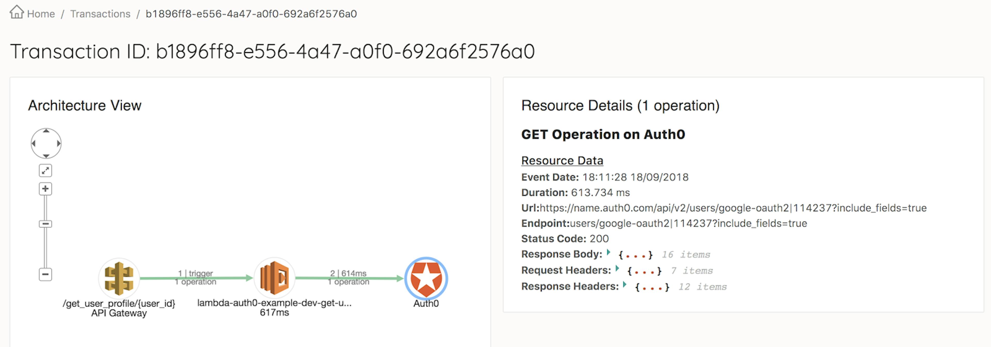
Task: Click the API Gateway node icon
Action: click(x=119, y=278)
